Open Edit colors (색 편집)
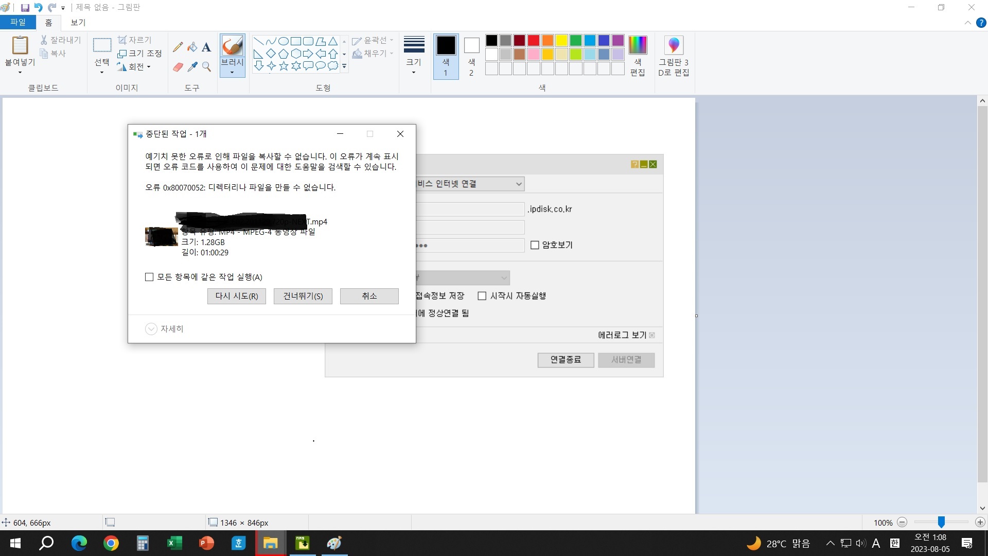The height and width of the screenshot is (556, 988). (x=638, y=56)
